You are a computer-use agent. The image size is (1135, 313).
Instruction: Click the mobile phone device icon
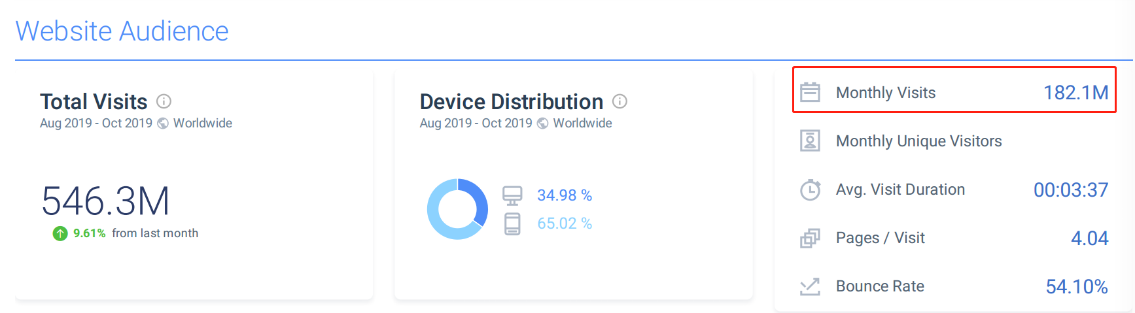tap(512, 223)
